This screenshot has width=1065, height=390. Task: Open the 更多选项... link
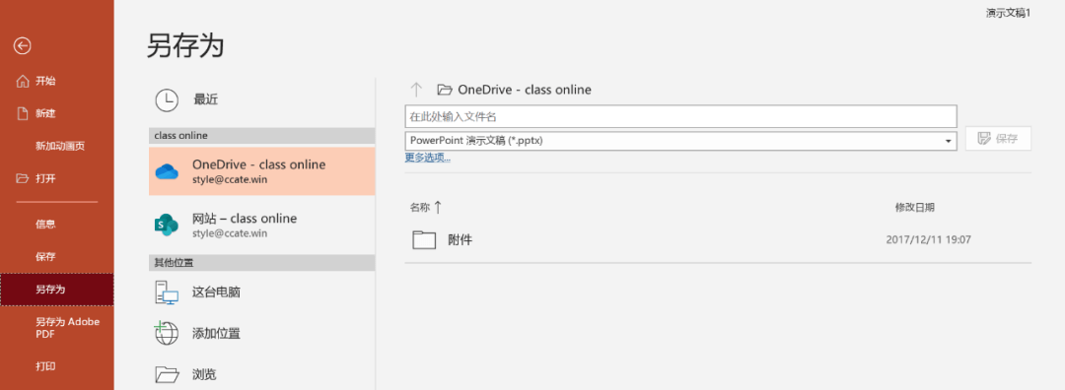coord(427,158)
